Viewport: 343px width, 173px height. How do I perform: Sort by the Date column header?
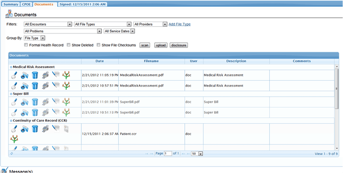click(x=100, y=61)
